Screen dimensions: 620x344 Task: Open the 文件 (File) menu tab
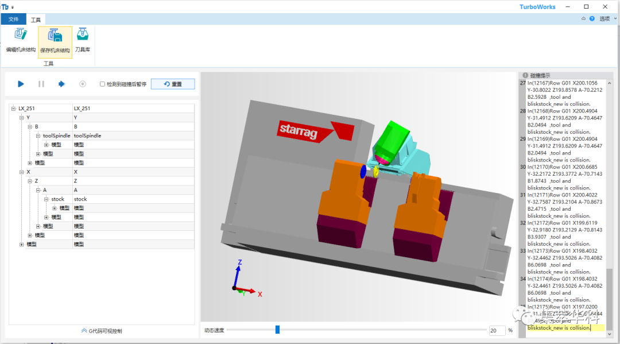coord(14,19)
